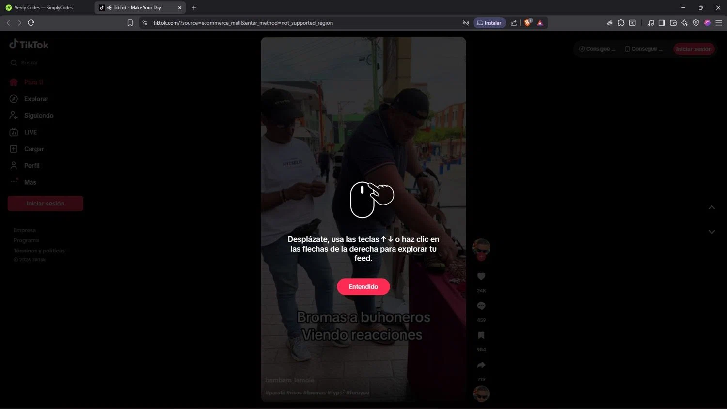Mute the TikTok tab audio icon
Viewport: 727px width, 409px height.
click(x=109, y=8)
